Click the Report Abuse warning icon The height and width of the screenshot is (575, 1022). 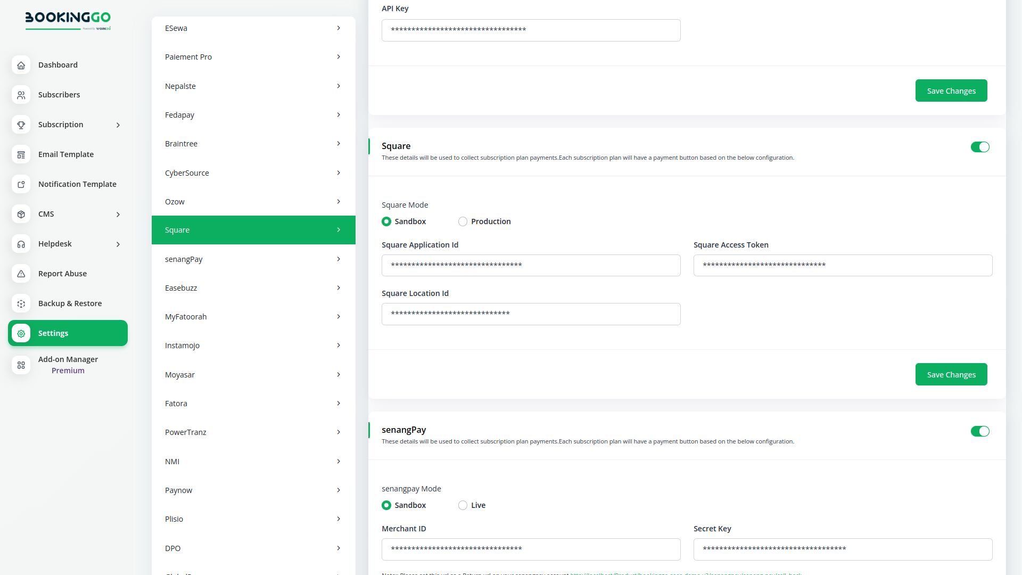pos(21,274)
